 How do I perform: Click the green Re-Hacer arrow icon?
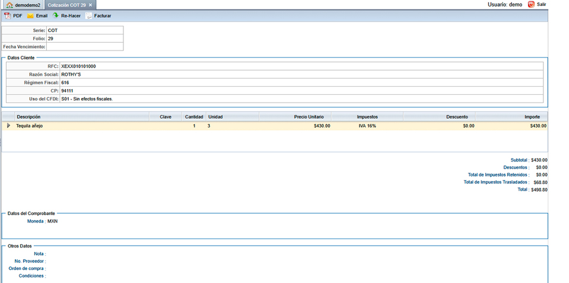point(56,16)
